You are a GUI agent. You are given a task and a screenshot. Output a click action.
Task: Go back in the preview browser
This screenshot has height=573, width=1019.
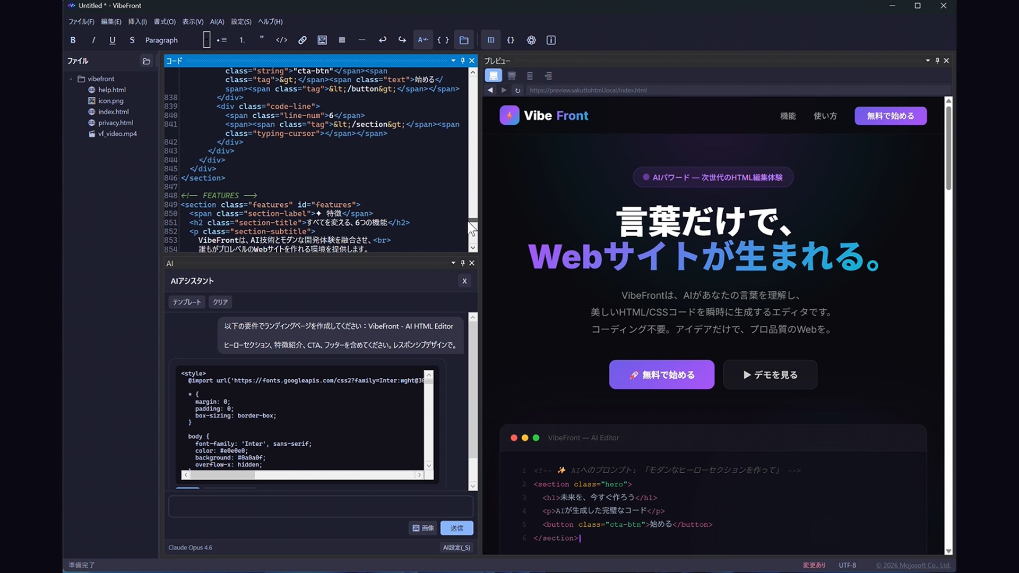490,90
